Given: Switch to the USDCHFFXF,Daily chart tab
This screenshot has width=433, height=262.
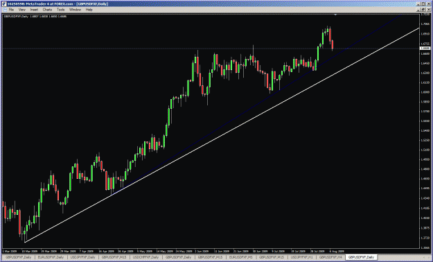Looking at the screenshot, I should point(146,257).
